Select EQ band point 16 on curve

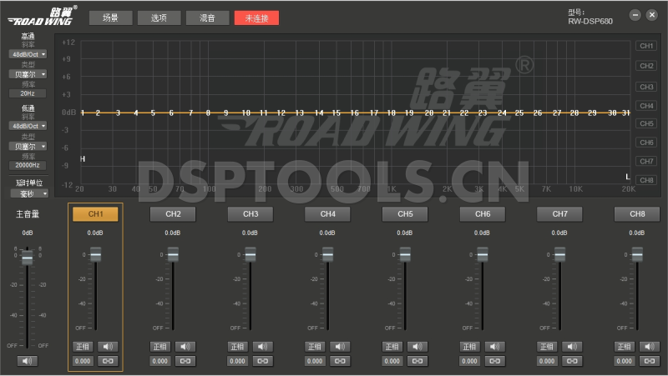pyautogui.click(x=354, y=113)
